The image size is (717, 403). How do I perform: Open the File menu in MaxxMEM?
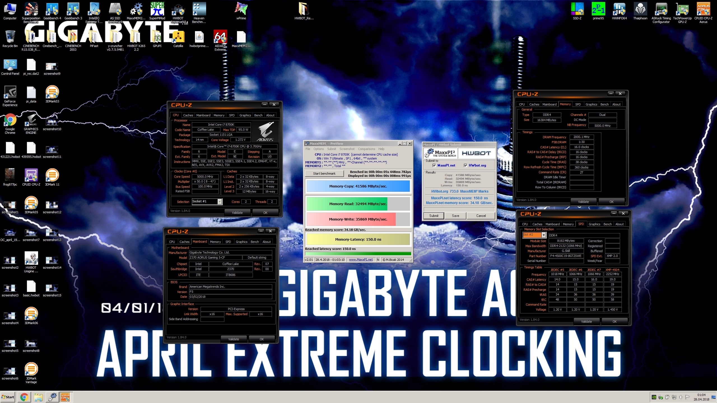(308, 149)
